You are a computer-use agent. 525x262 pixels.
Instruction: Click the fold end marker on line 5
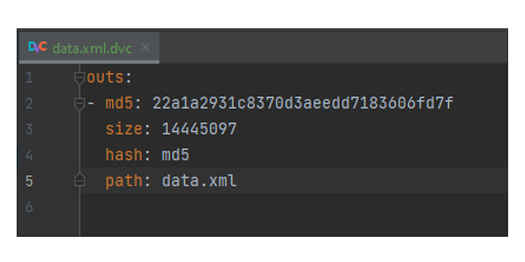[79, 180]
